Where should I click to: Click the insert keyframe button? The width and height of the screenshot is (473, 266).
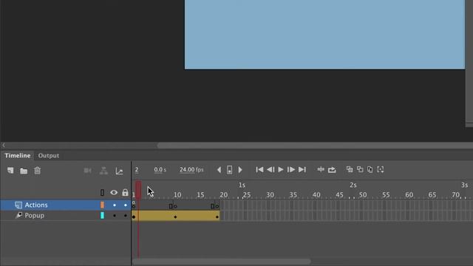(x=230, y=170)
